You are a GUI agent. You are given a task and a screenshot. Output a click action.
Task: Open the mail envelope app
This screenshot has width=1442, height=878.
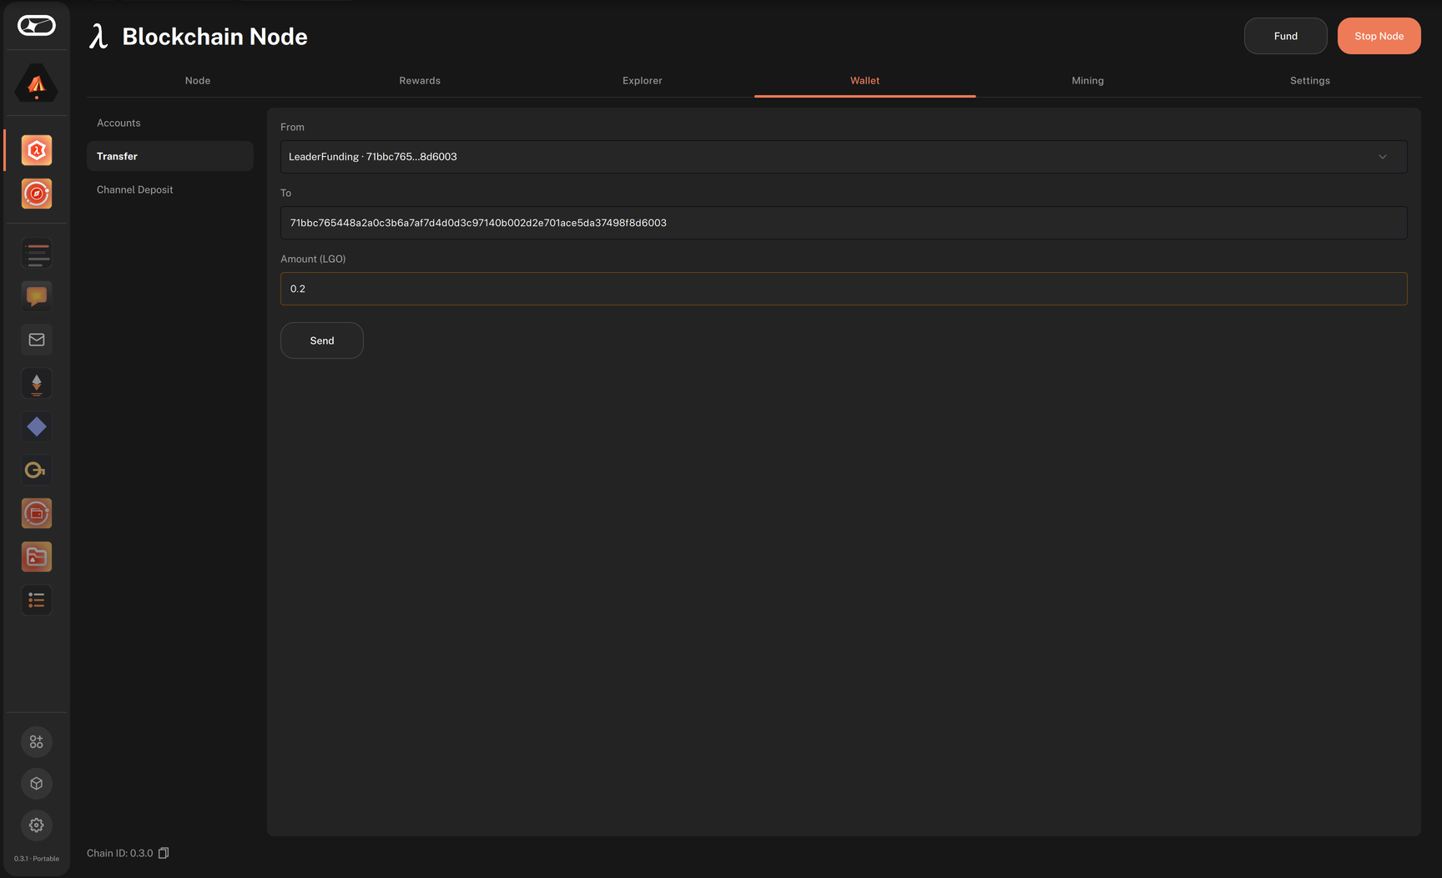tap(37, 340)
